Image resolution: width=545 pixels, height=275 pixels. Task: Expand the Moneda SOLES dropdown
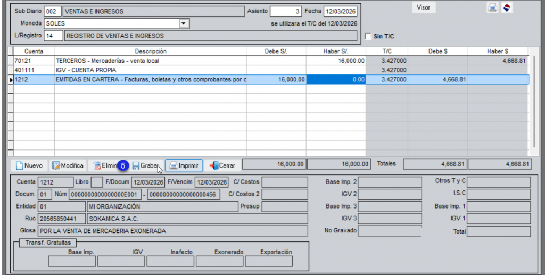click(184, 23)
